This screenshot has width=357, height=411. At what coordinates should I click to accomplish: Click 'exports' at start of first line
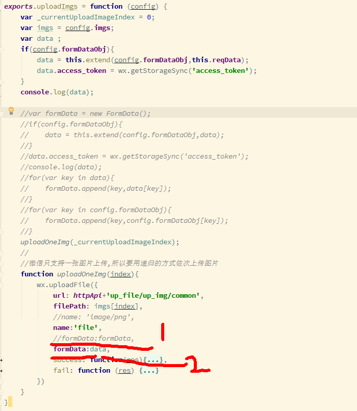(x=18, y=7)
